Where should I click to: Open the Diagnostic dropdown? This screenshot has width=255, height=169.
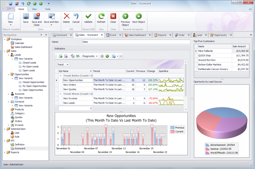(x=90, y=56)
